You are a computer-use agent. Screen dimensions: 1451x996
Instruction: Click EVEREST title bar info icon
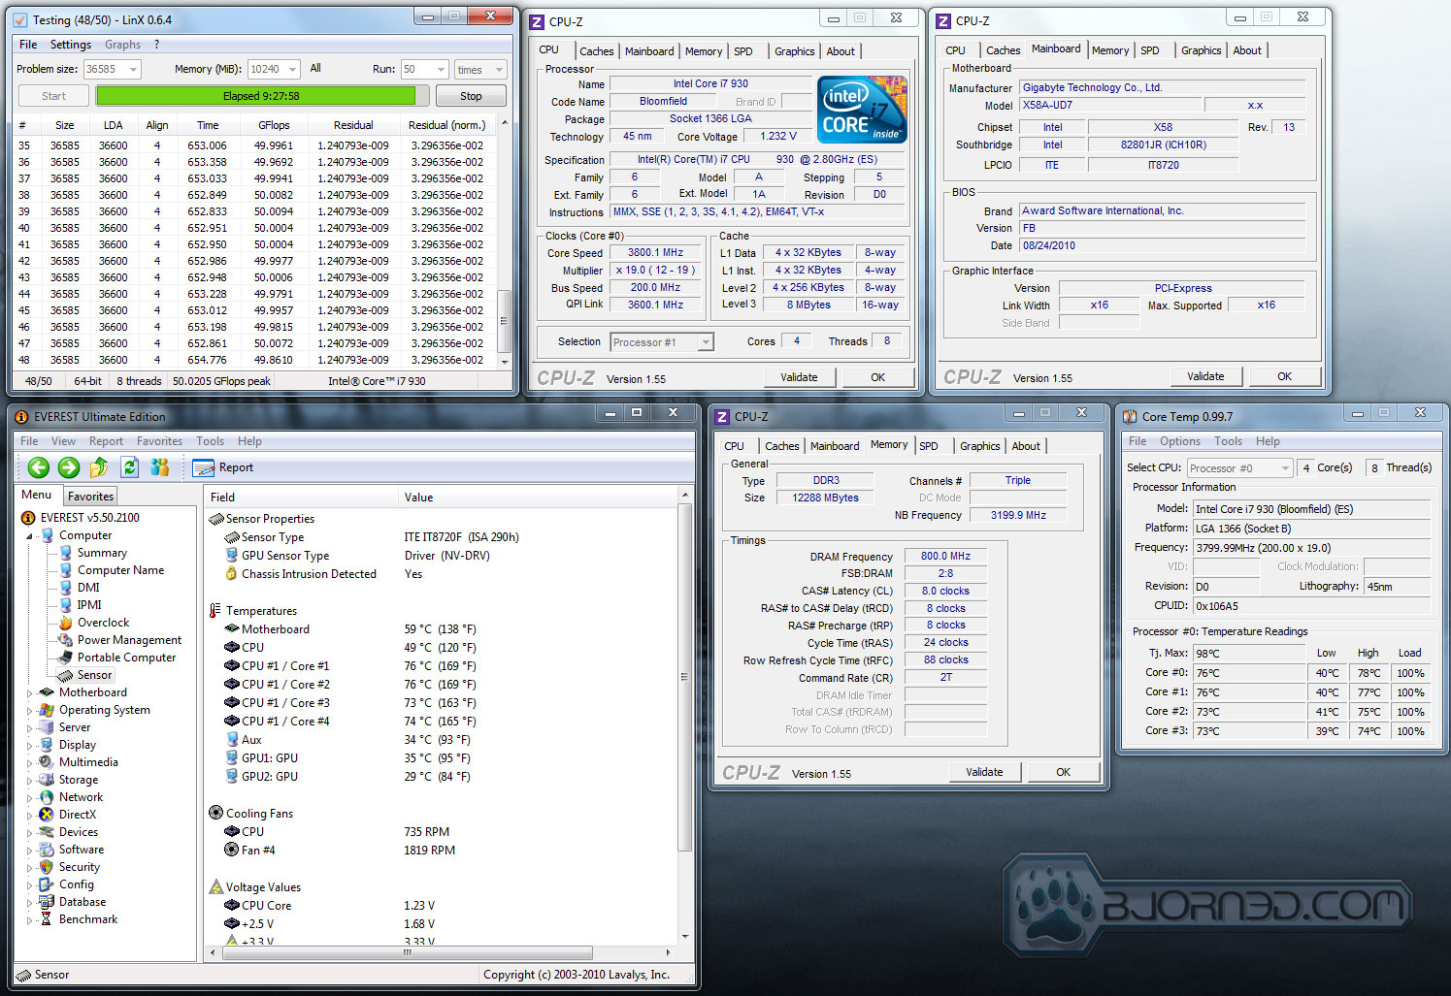(21, 416)
